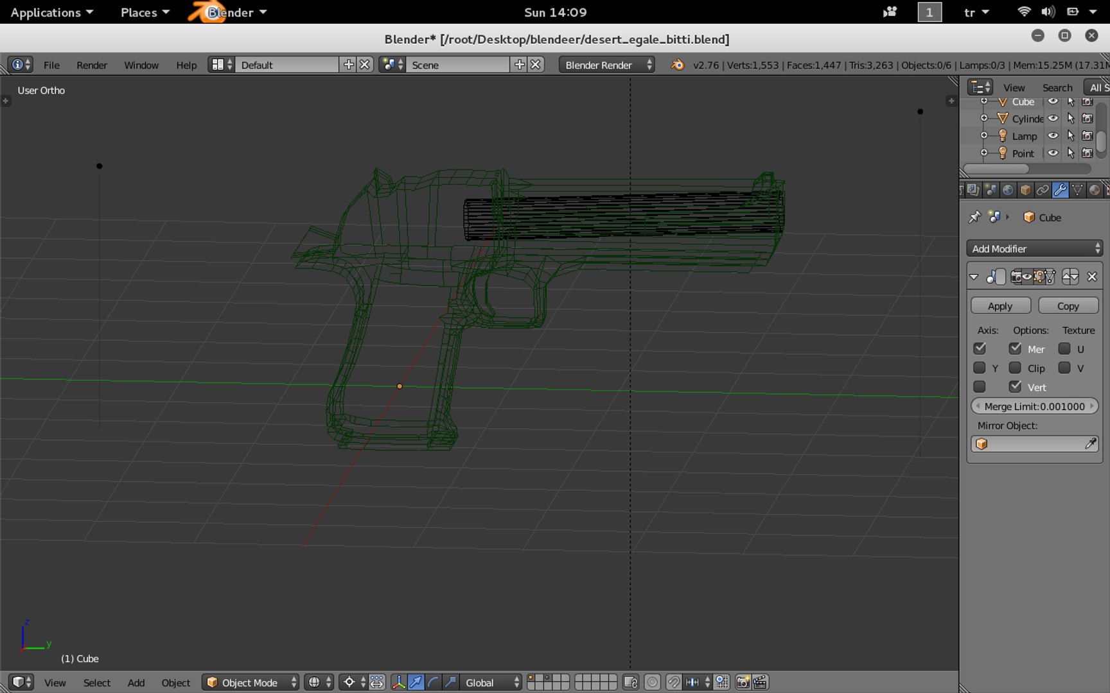The height and width of the screenshot is (693, 1110).
Task: Toggle visibility of the Lamp object
Action: click(1053, 135)
